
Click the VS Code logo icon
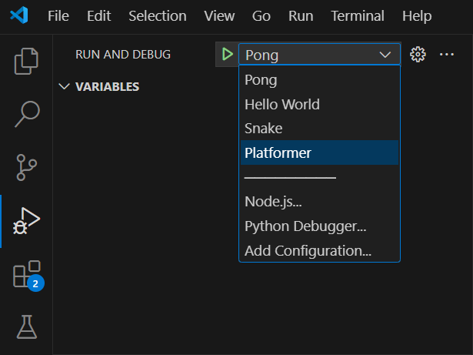tap(19, 15)
